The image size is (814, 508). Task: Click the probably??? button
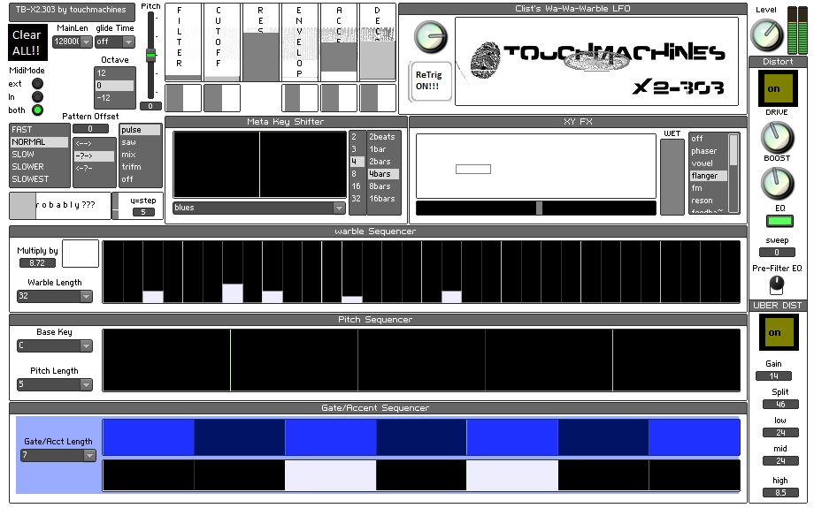[x=59, y=205]
